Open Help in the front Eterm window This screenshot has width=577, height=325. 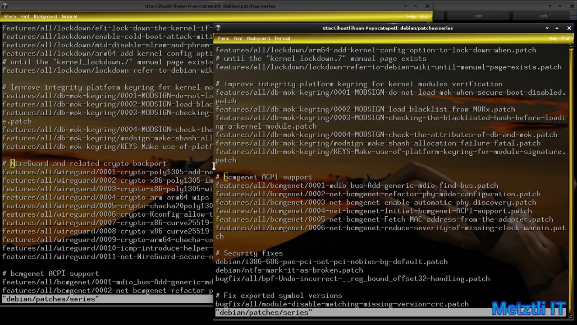pos(553,39)
